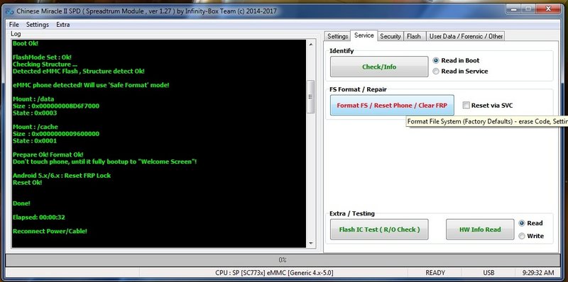Click the 'Reset Ok!' log line
Viewport: 568px width, 282px height.
[27, 183]
